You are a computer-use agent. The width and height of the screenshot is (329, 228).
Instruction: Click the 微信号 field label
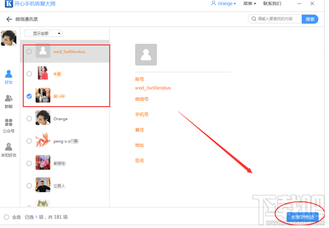(142, 99)
